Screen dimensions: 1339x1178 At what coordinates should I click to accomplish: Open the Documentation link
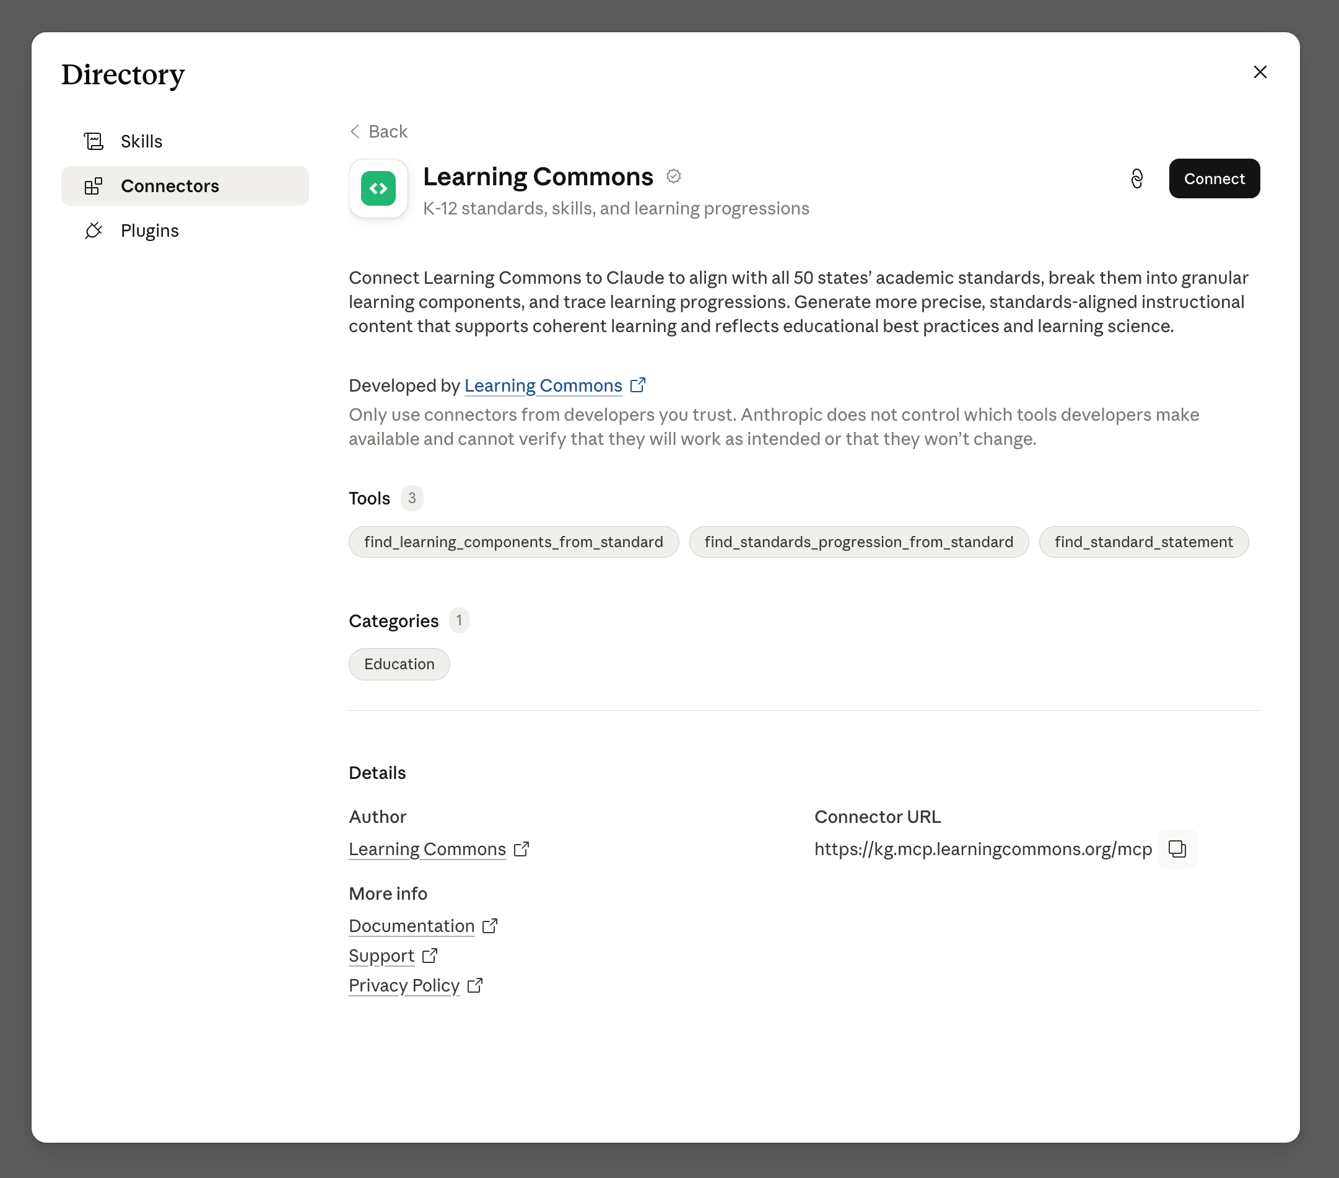coord(411,926)
